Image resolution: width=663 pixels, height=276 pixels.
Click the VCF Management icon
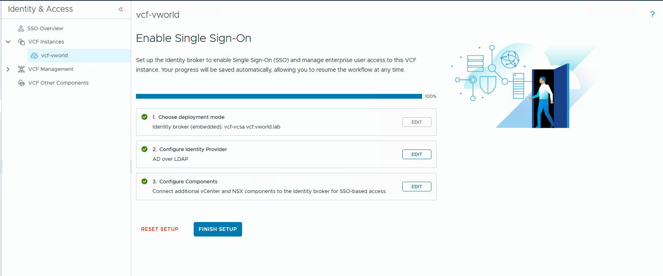[21, 69]
